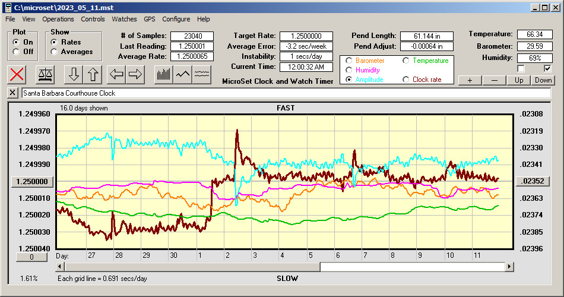The image size is (564, 297).
Task: Click the Current Time field
Action: [306, 67]
